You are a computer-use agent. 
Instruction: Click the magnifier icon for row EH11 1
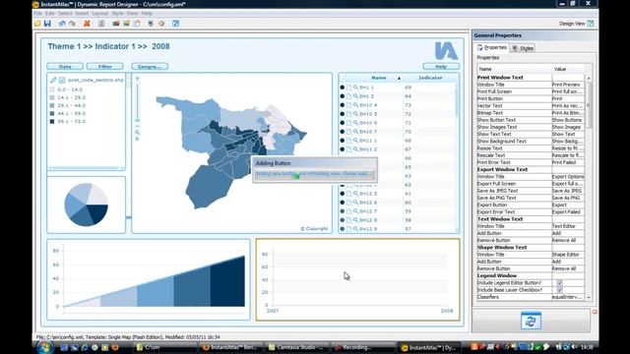click(355, 141)
